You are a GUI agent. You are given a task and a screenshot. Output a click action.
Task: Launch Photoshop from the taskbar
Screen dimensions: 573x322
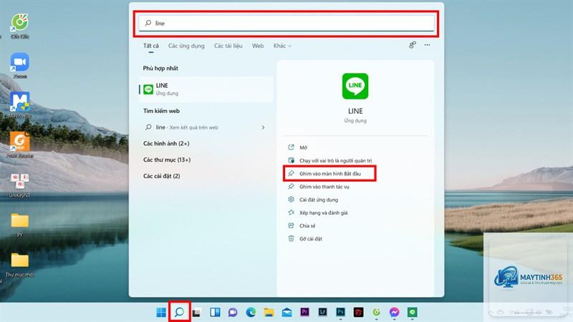coord(341,312)
